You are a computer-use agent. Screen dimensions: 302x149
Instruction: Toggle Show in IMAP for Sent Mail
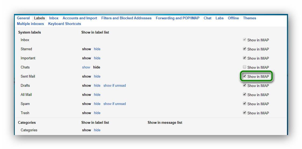(245, 76)
